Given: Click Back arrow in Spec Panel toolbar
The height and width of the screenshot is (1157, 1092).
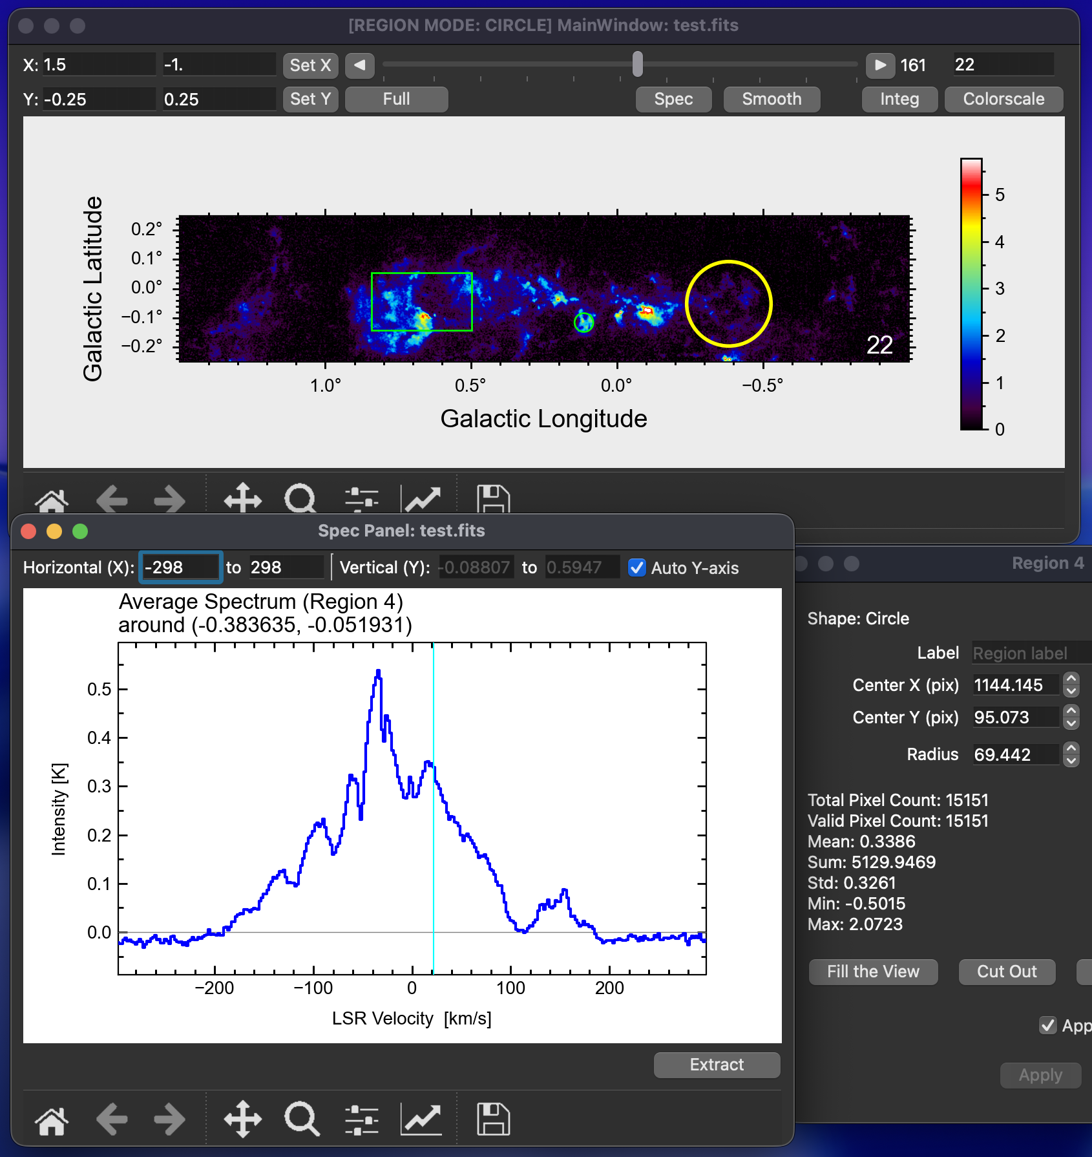Looking at the screenshot, I should point(112,1120).
